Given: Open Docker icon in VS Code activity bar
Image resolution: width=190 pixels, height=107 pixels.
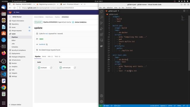Looking at the screenshot, I should 102,46.
